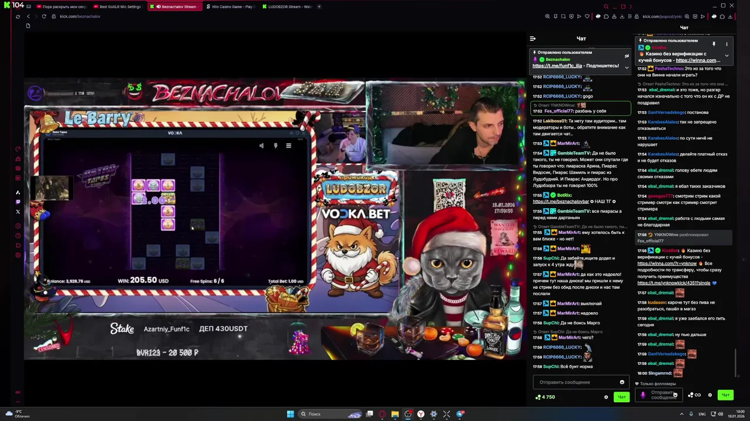Viewport: 750px width, 421px height.
Task: Open Telegram from taskbar
Action: point(460,414)
